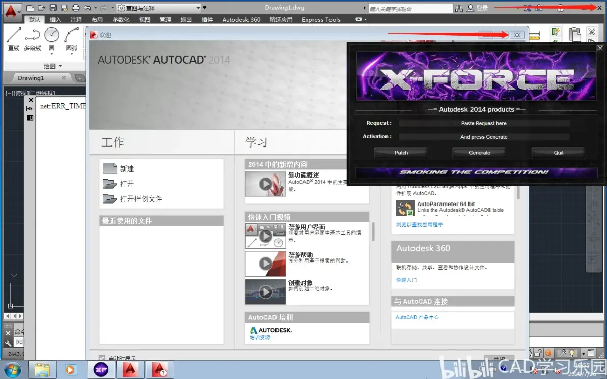Screen dimensions: 607x379
Task: Click 打开 in the Welcome window
Action: (x=119, y=184)
